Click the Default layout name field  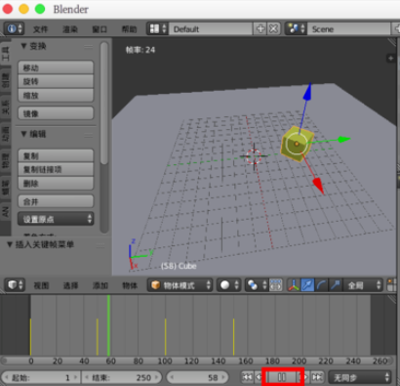coord(211,28)
